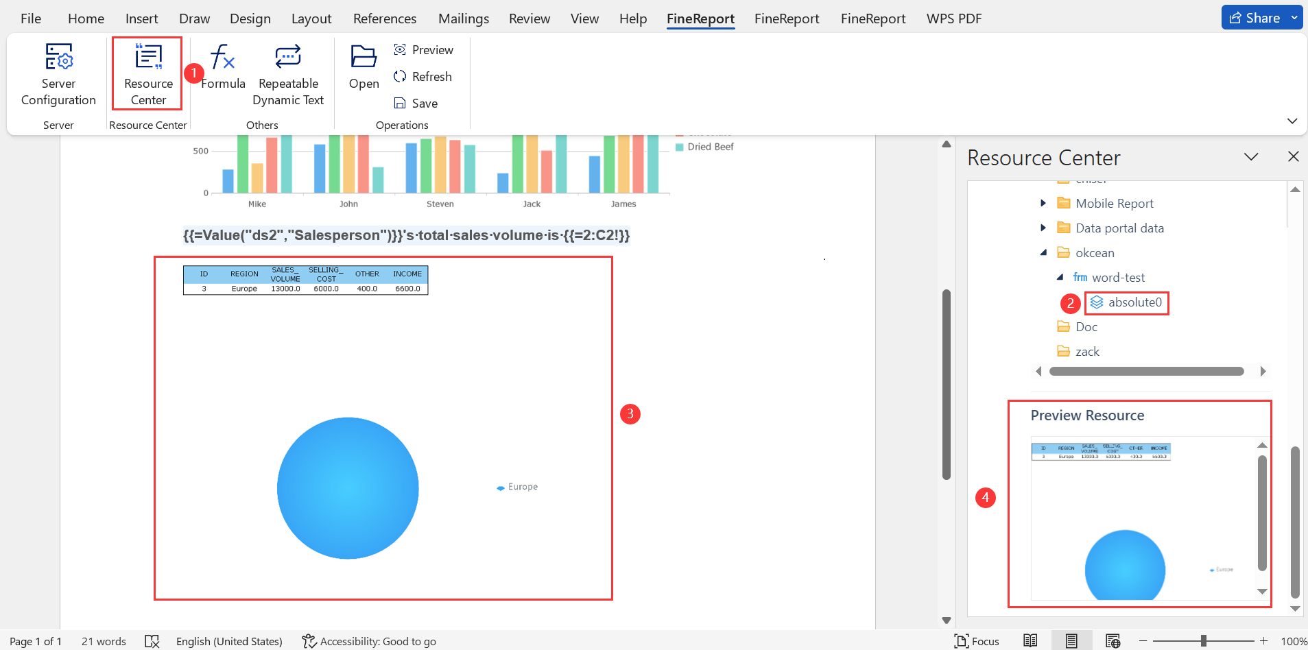Open the File menu
This screenshot has height=650, width=1308.
click(x=31, y=19)
